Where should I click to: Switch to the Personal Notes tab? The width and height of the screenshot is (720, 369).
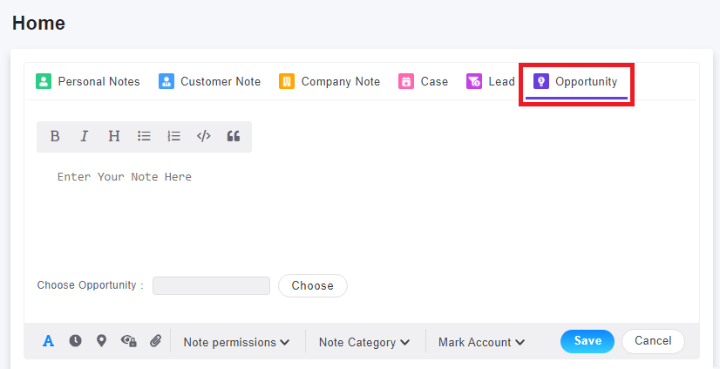88,82
